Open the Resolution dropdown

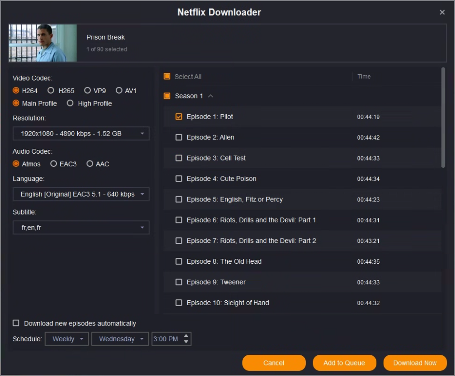[81, 134]
